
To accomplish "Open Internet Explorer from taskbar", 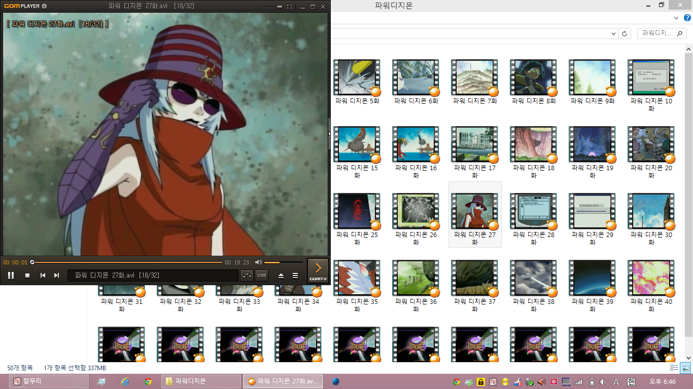I will [125, 381].
